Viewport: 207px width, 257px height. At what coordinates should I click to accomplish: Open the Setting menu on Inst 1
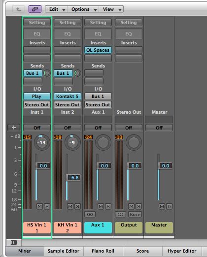[x=37, y=23]
